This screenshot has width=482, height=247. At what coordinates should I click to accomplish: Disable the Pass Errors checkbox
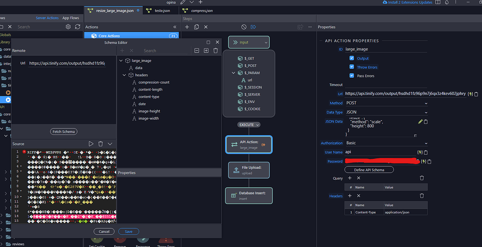[x=352, y=75]
